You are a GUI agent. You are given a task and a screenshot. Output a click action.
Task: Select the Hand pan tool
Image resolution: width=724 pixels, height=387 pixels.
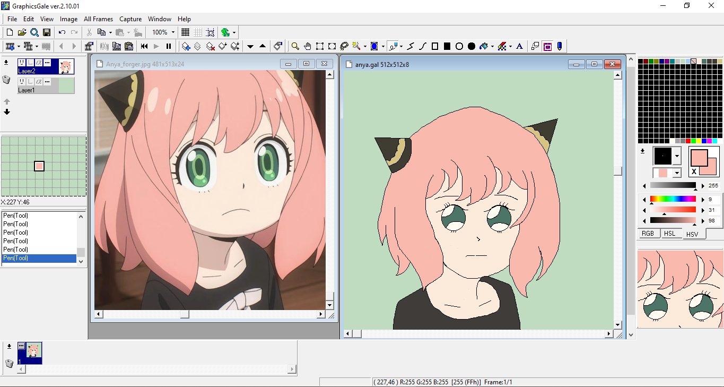click(308, 46)
